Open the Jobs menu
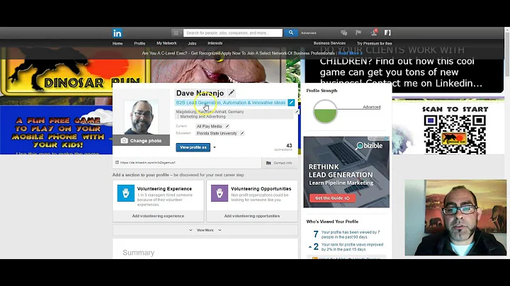Image resolution: width=510 pixels, height=286 pixels. click(x=192, y=44)
